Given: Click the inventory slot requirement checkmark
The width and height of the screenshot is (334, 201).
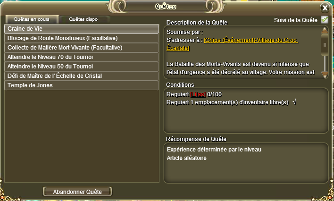Looking at the screenshot, I should point(294,102).
